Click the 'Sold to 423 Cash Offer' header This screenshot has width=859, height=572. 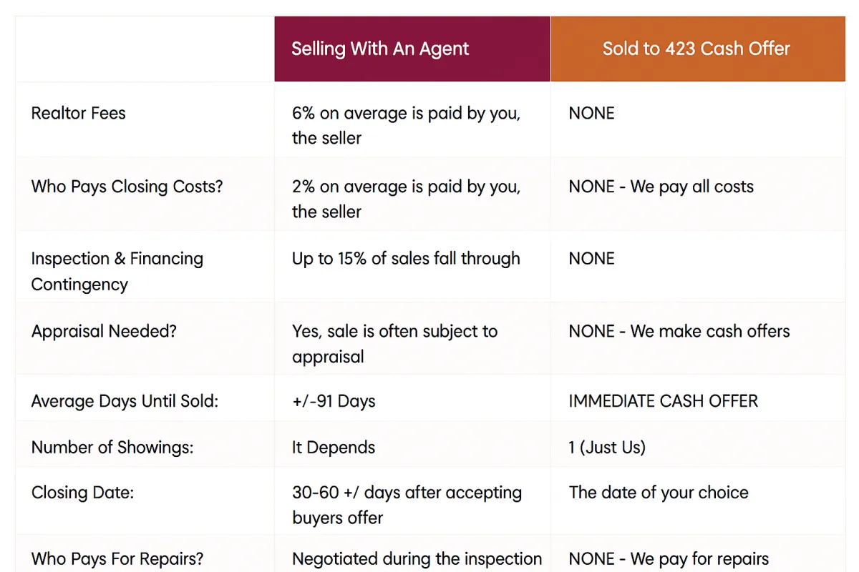click(x=697, y=49)
